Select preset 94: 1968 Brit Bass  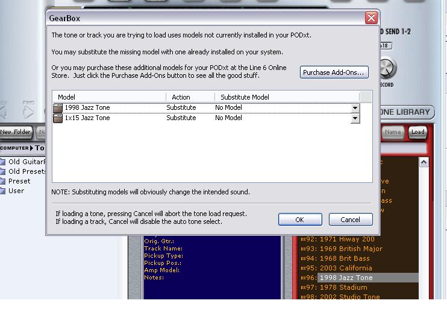358,258
